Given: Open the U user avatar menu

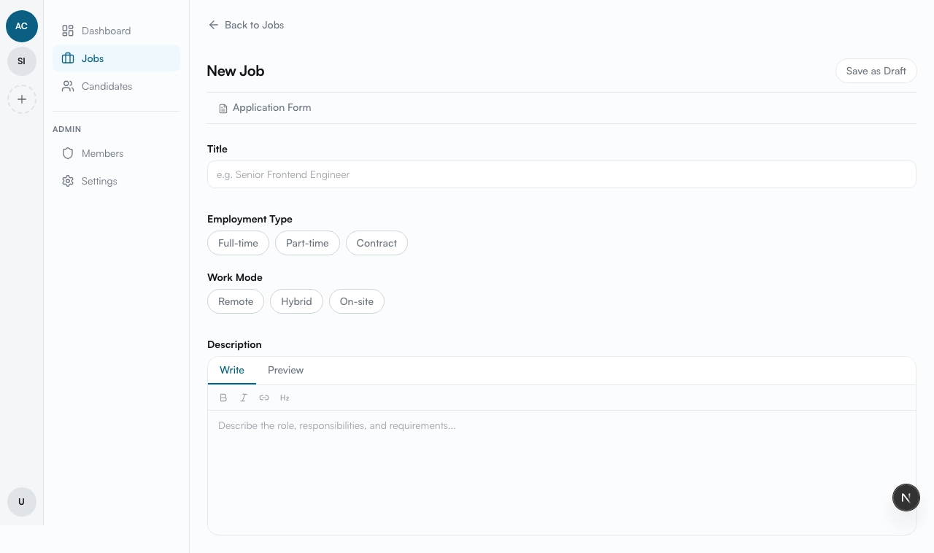Looking at the screenshot, I should coord(22,502).
